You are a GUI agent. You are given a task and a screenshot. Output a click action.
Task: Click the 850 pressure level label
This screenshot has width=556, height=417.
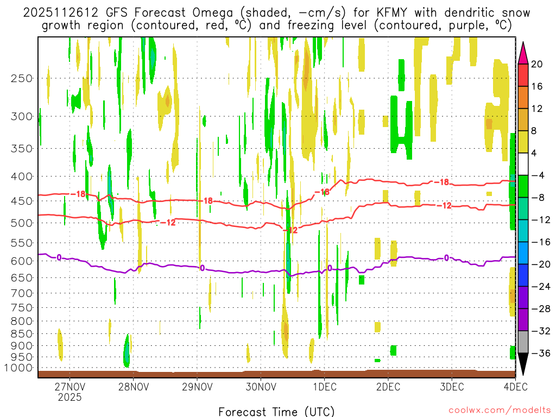22,334
